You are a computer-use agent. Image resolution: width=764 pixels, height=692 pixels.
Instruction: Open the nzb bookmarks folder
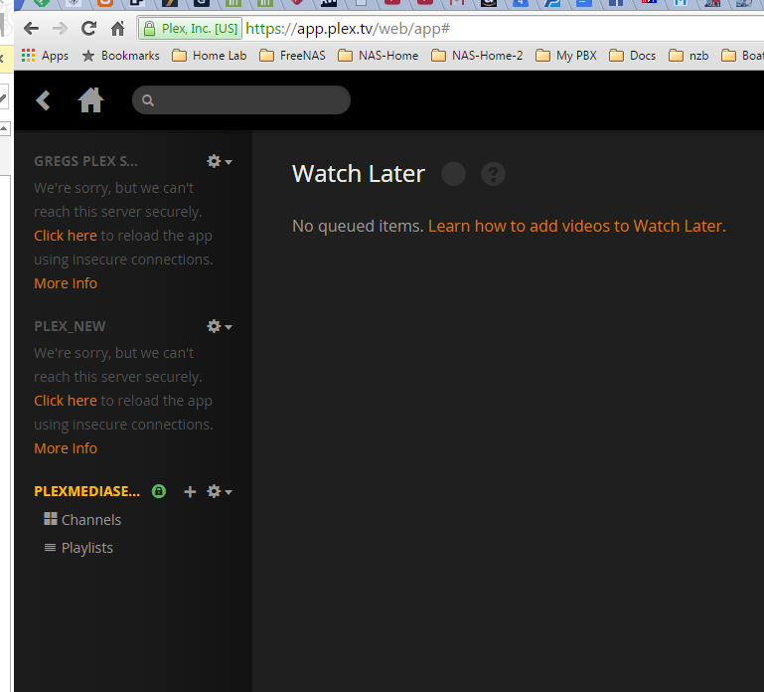[688, 56]
